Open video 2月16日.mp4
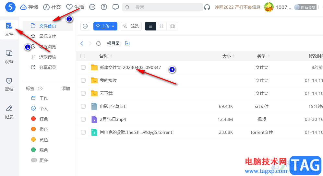 [x=113, y=119]
